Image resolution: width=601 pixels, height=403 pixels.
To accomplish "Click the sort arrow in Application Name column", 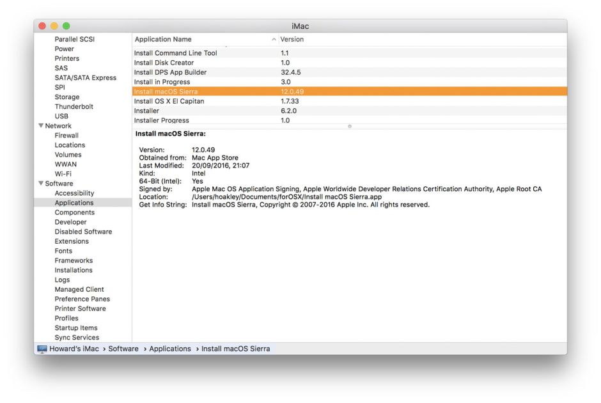I will pos(274,40).
